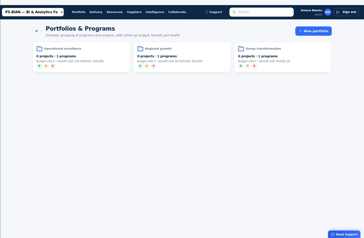Click benefit USD 90,000/USD 300,000 text
The height and width of the screenshot is (238, 364).
pyautogui.click(x=180, y=61)
